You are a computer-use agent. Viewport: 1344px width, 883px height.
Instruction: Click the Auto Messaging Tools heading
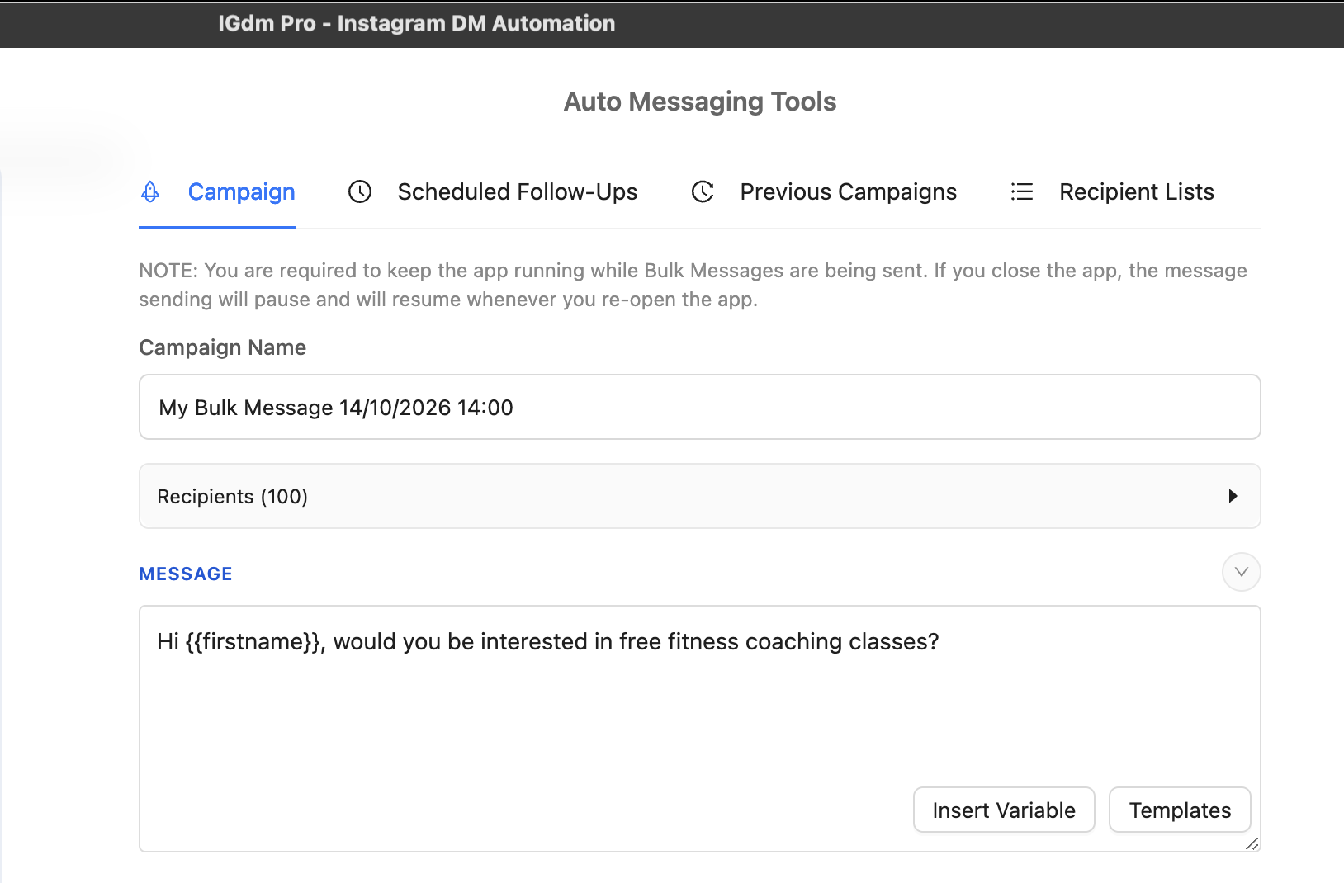click(x=699, y=102)
